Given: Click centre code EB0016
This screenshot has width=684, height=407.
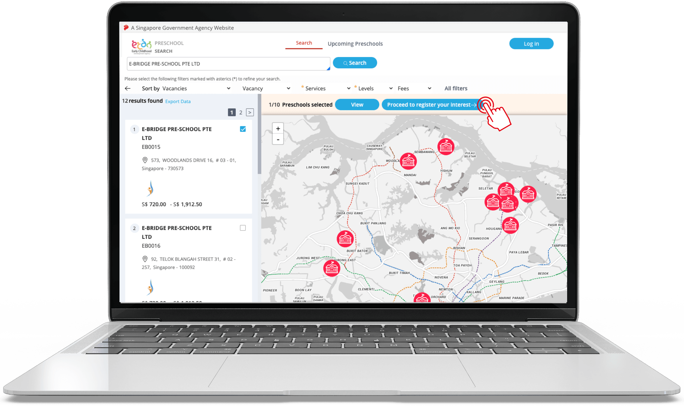Looking at the screenshot, I should (151, 246).
